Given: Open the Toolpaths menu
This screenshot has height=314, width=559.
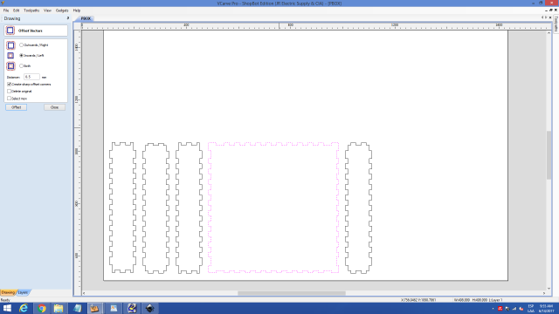Looking at the screenshot, I should pyautogui.click(x=31, y=10).
